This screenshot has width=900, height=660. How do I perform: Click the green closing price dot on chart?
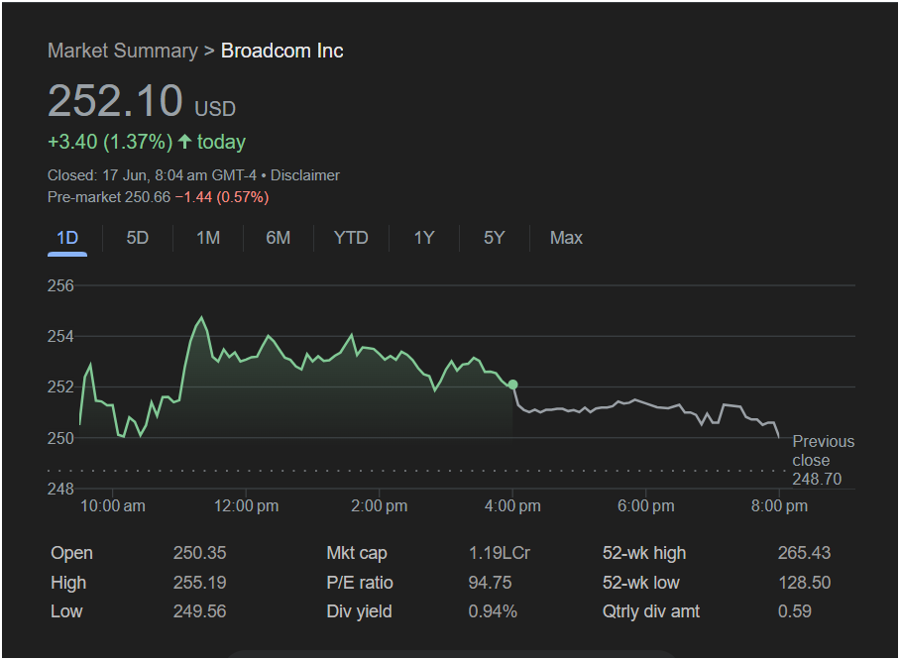click(x=513, y=385)
